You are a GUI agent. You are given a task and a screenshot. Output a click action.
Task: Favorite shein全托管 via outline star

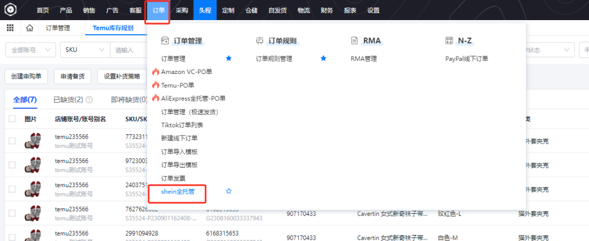point(229,191)
